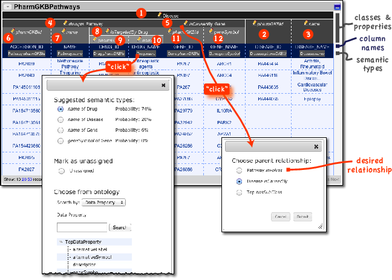Click pencil icon beside isCausedBy Gene
This screenshot has height=280, width=392.
point(186,23)
